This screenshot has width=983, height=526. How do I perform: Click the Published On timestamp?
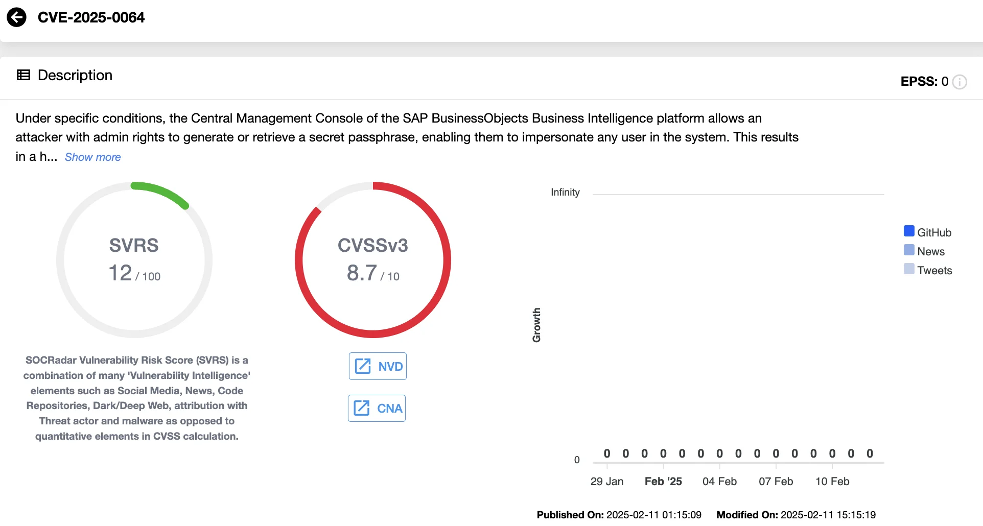(619, 515)
